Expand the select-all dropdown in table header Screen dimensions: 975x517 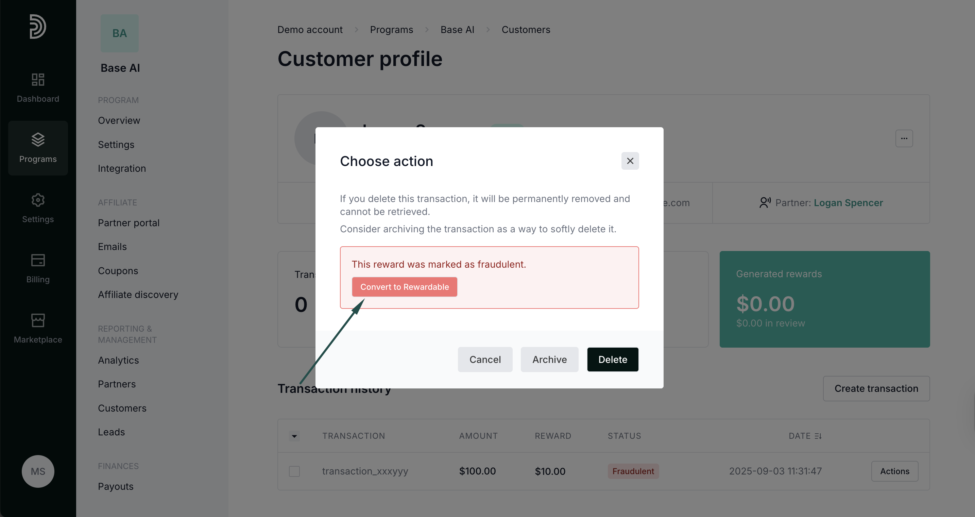(294, 436)
